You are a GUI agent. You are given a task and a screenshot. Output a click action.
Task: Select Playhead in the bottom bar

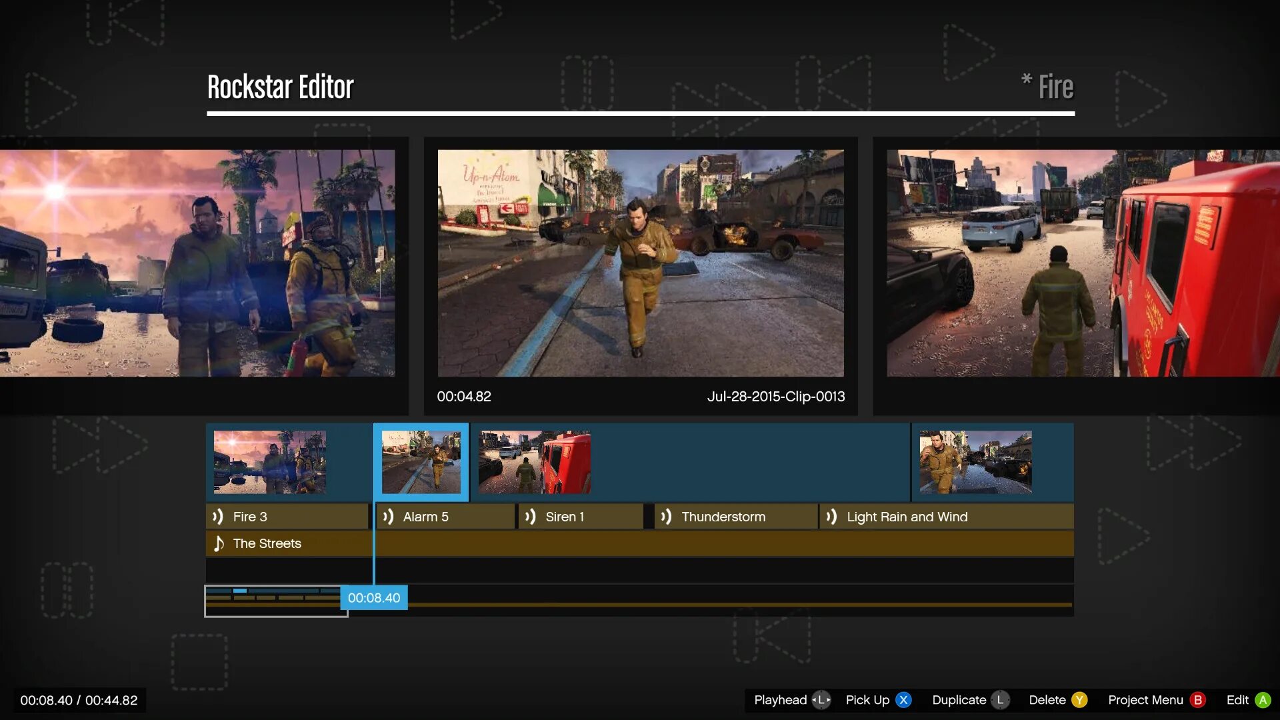point(780,700)
